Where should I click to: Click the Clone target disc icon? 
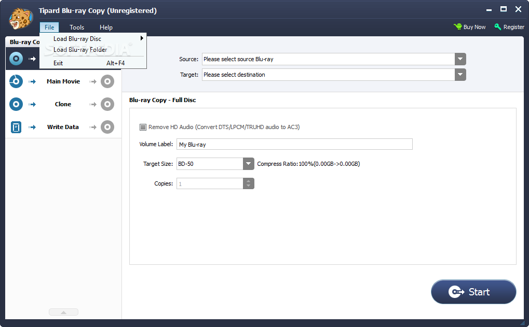point(107,104)
